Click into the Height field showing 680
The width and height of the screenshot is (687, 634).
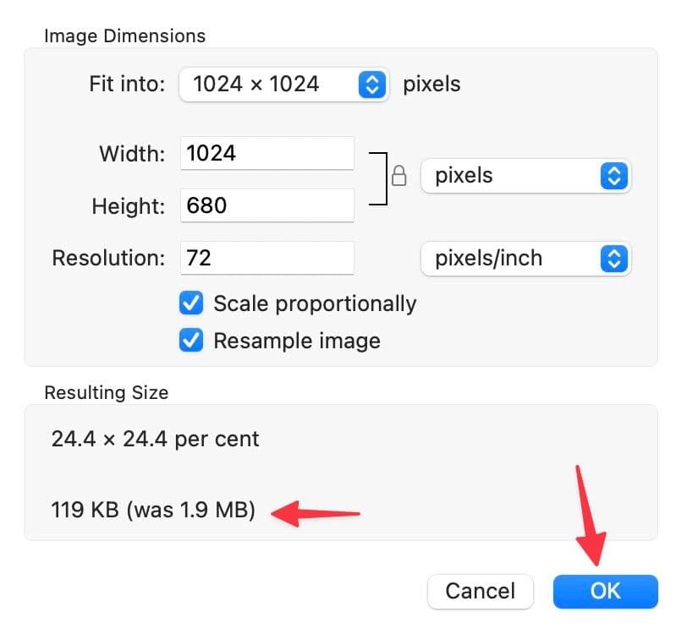tap(267, 205)
